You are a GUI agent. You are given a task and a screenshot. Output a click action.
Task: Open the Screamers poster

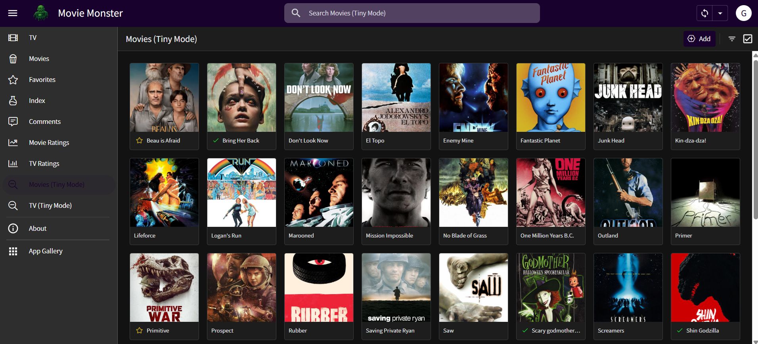(x=628, y=288)
